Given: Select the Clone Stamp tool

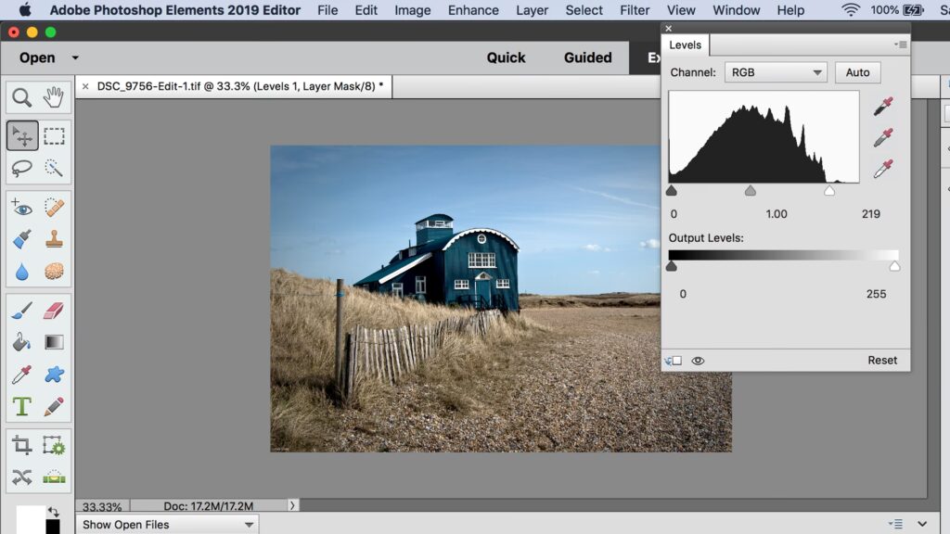Looking at the screenshot, I should click(x=54, y=239).
